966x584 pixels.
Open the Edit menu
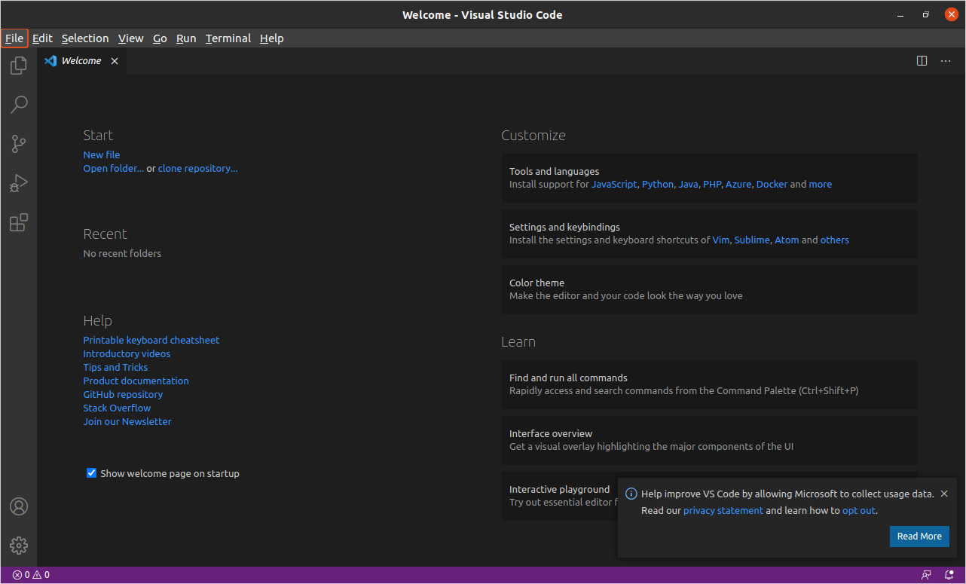[x=42, y=38]
